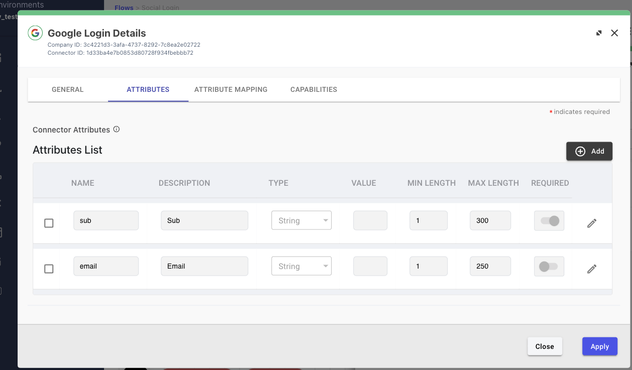Select the checkbox for sub row
Image resolution: width=632 pixels, height=370 pixels.
pos(49,223)
